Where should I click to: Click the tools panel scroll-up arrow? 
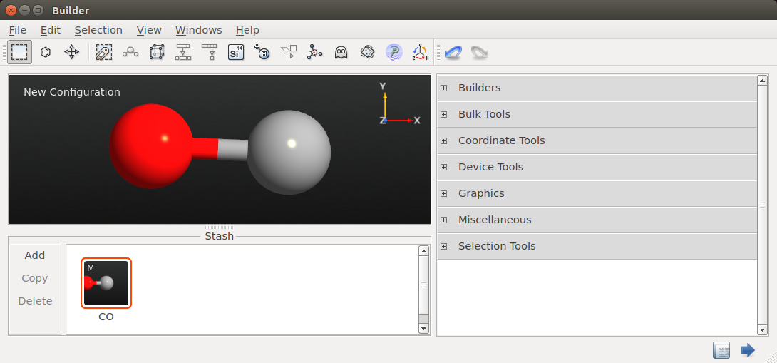click(762, 81)
